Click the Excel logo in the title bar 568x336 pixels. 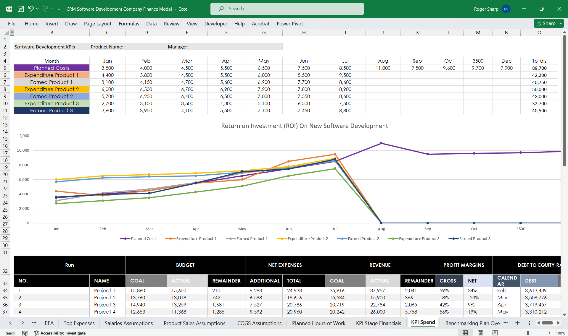(x=9, y=9)
